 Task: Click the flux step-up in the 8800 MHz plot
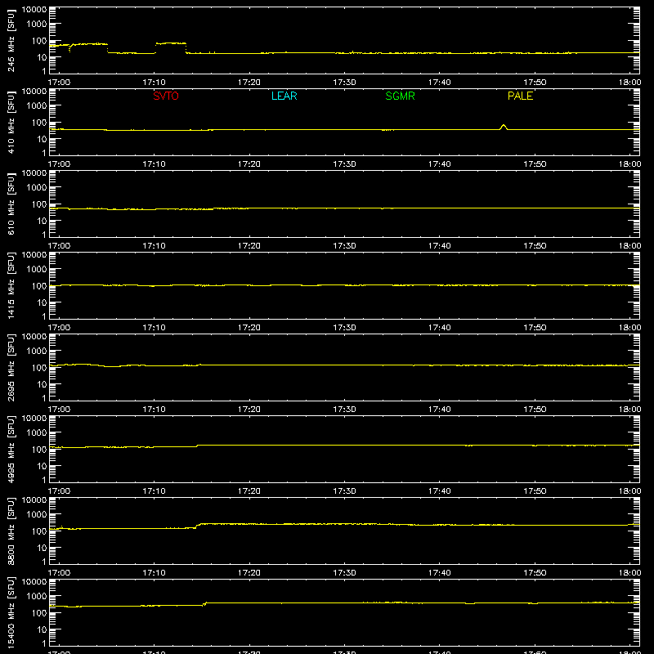198,526
